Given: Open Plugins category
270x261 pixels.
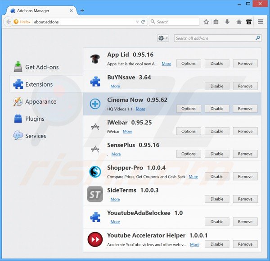Looking at the screenshot, I should coord(46,119).
